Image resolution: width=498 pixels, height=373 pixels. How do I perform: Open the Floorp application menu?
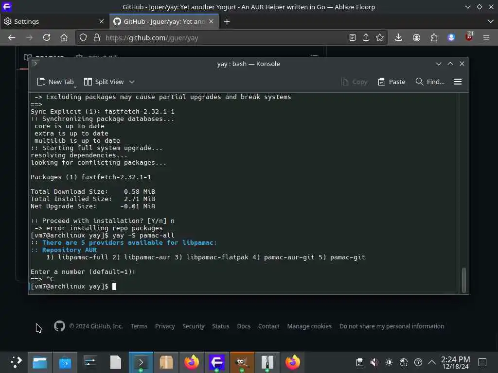pyautogui.click(x=486, y=38)
